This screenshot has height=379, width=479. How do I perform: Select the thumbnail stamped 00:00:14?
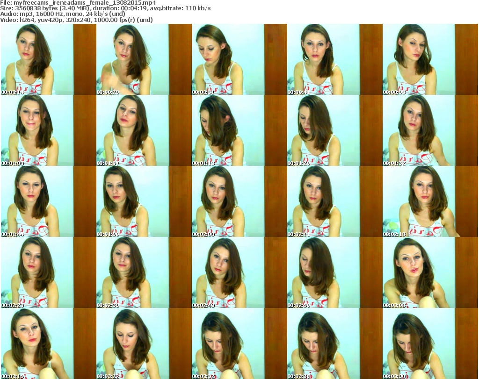coord(48,59)
